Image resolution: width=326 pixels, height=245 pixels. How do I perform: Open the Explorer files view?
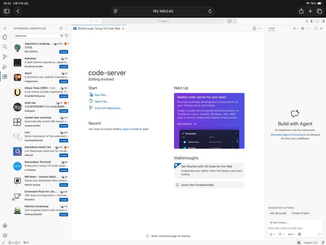coord(5,37)
